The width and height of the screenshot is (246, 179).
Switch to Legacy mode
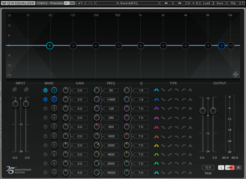click(x=42, y=3)
